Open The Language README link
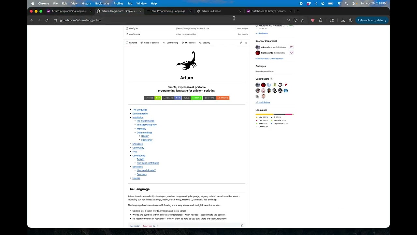The width and height of the screenshot is (417, 235). [139, 110]
